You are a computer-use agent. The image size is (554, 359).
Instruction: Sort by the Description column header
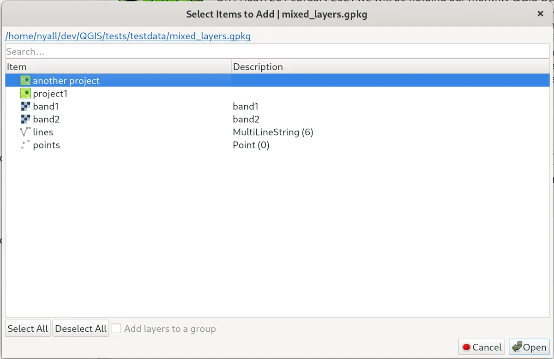point(390,67)
